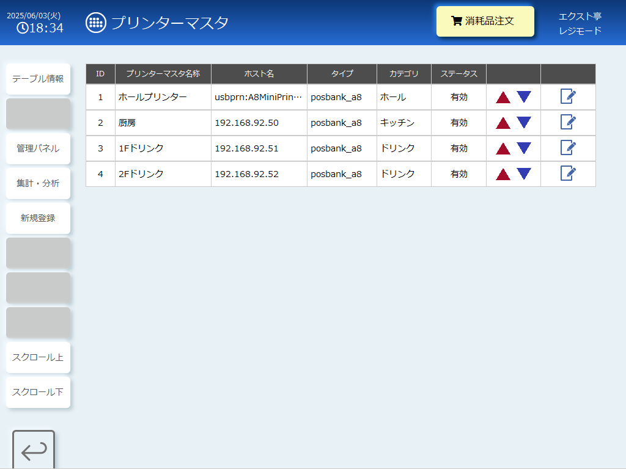The image size is (626, 469).
Task: Click レジモード text in the header
Action: click(x=580, y=31)
